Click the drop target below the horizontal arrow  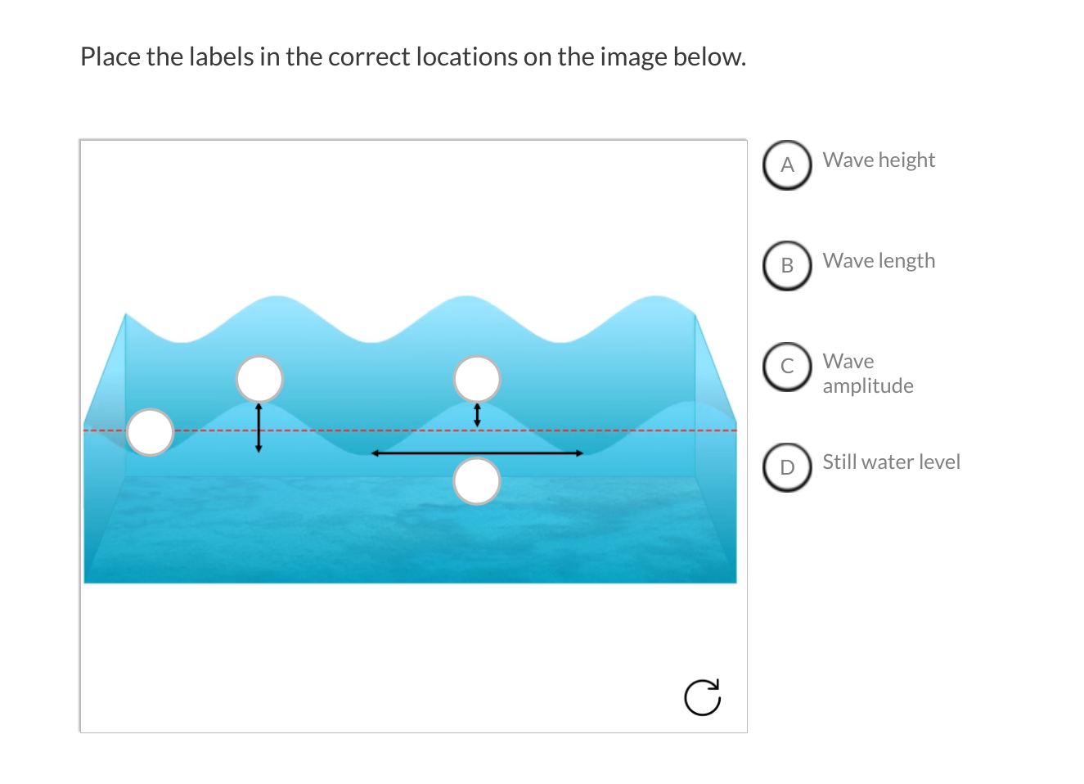click(x=477, y=481)
